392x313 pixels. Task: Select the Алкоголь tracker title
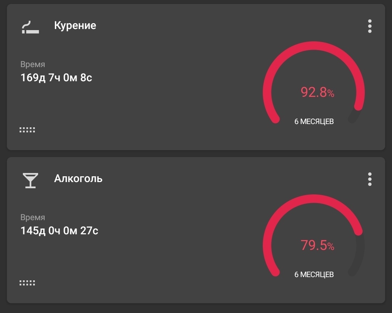[x=78, y=179]
